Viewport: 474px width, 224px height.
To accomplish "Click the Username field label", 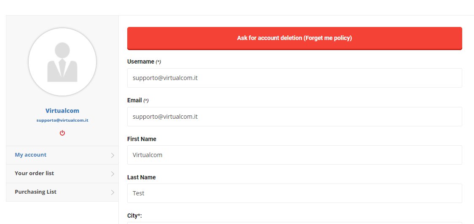I will 141,61.
